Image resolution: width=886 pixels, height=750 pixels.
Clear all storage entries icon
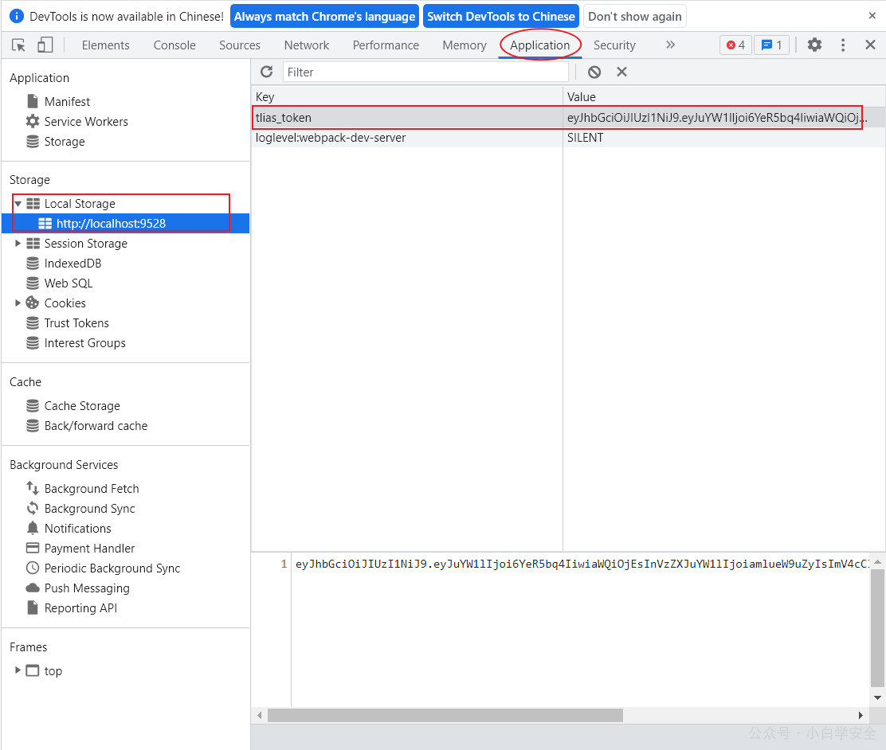point(594,72)
